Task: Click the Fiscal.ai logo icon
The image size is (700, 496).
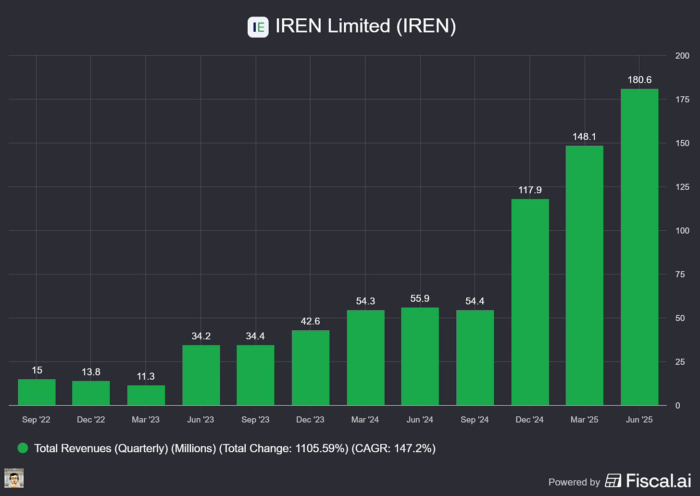Action: [x=612, y=480]
